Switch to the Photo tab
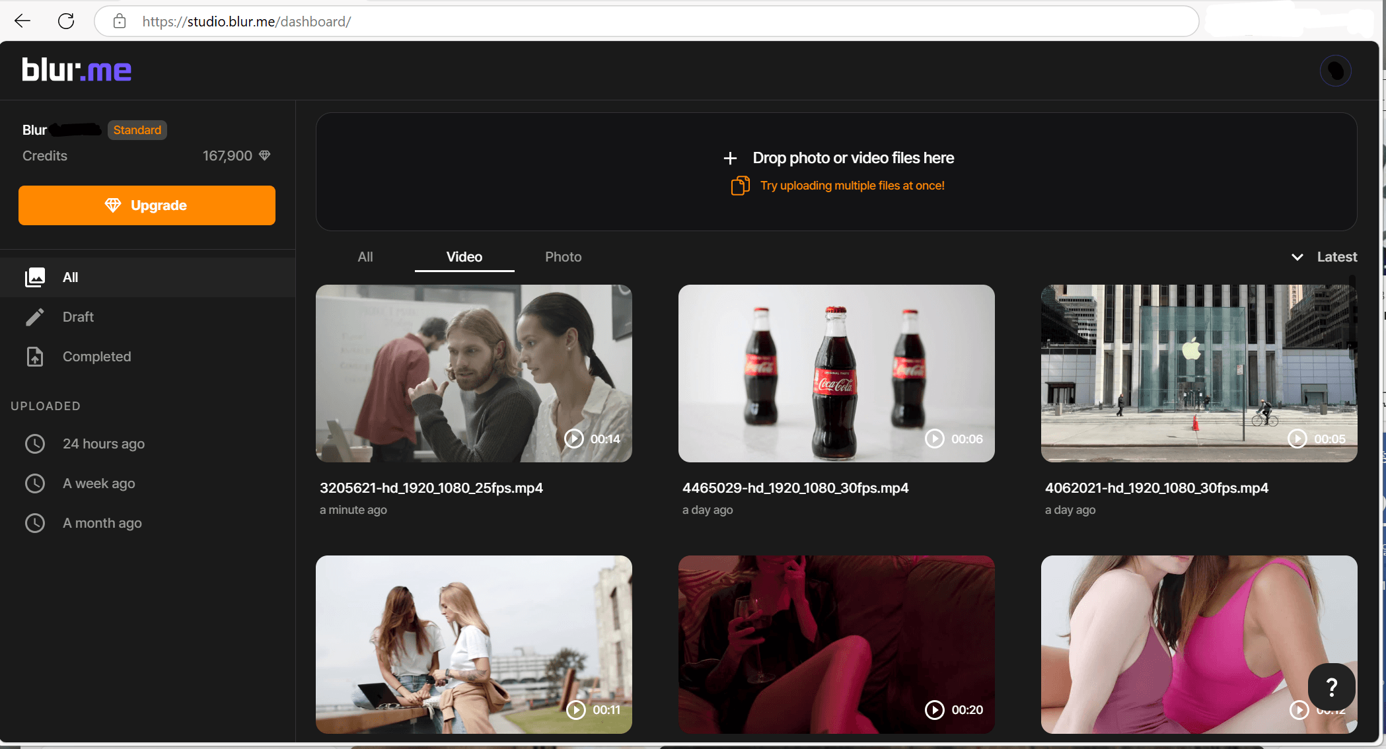 [x=563, y=257]
